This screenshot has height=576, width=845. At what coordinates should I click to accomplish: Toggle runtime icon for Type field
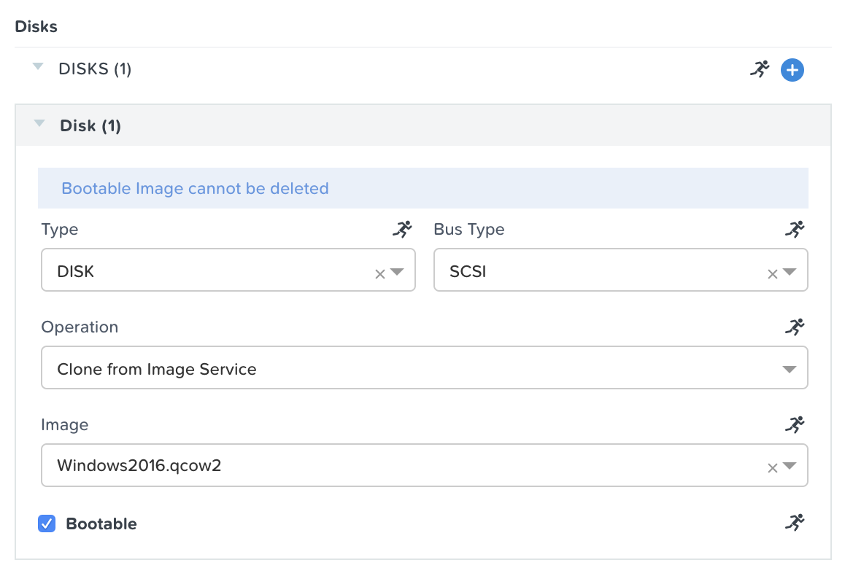pyautogui.click(x=402, y=230)
